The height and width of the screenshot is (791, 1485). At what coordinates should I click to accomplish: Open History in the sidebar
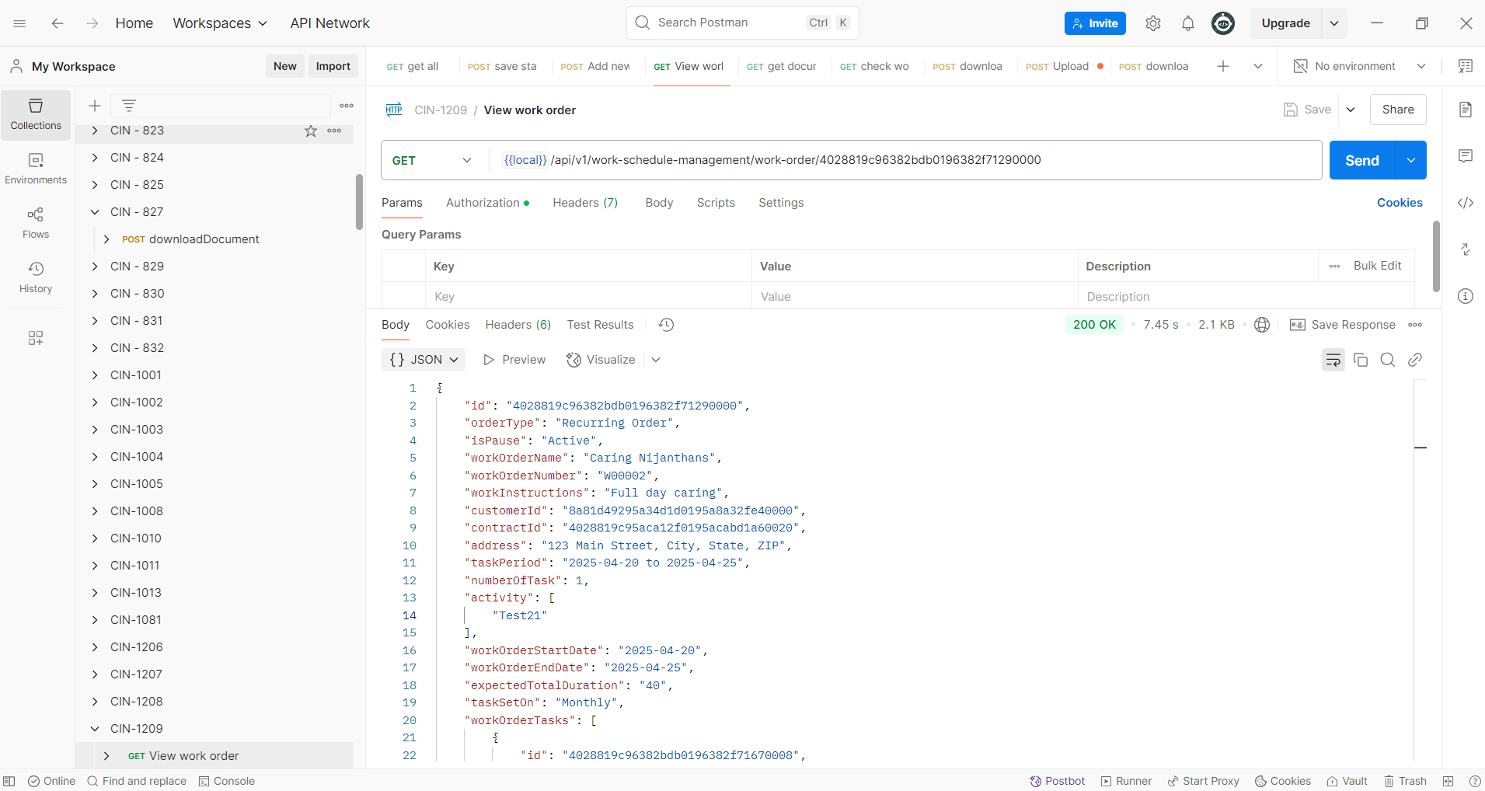pos(36,277)
